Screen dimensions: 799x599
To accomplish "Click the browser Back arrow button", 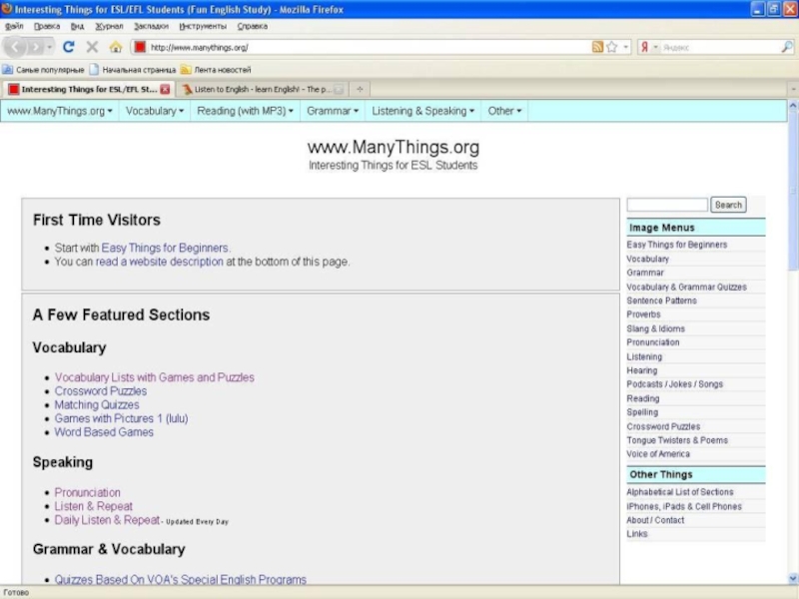I will 15,47.
